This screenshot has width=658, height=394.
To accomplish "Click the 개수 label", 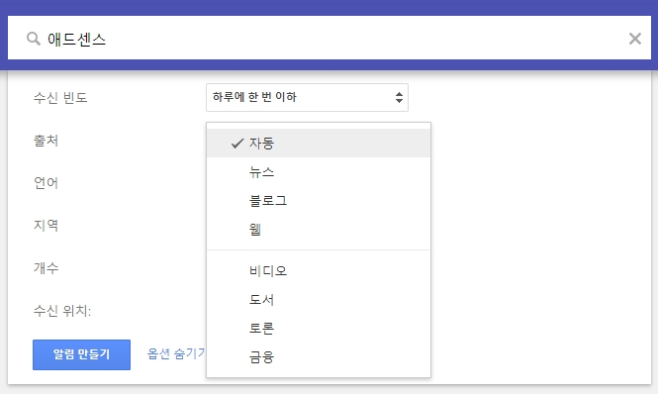I will [46, 268].
